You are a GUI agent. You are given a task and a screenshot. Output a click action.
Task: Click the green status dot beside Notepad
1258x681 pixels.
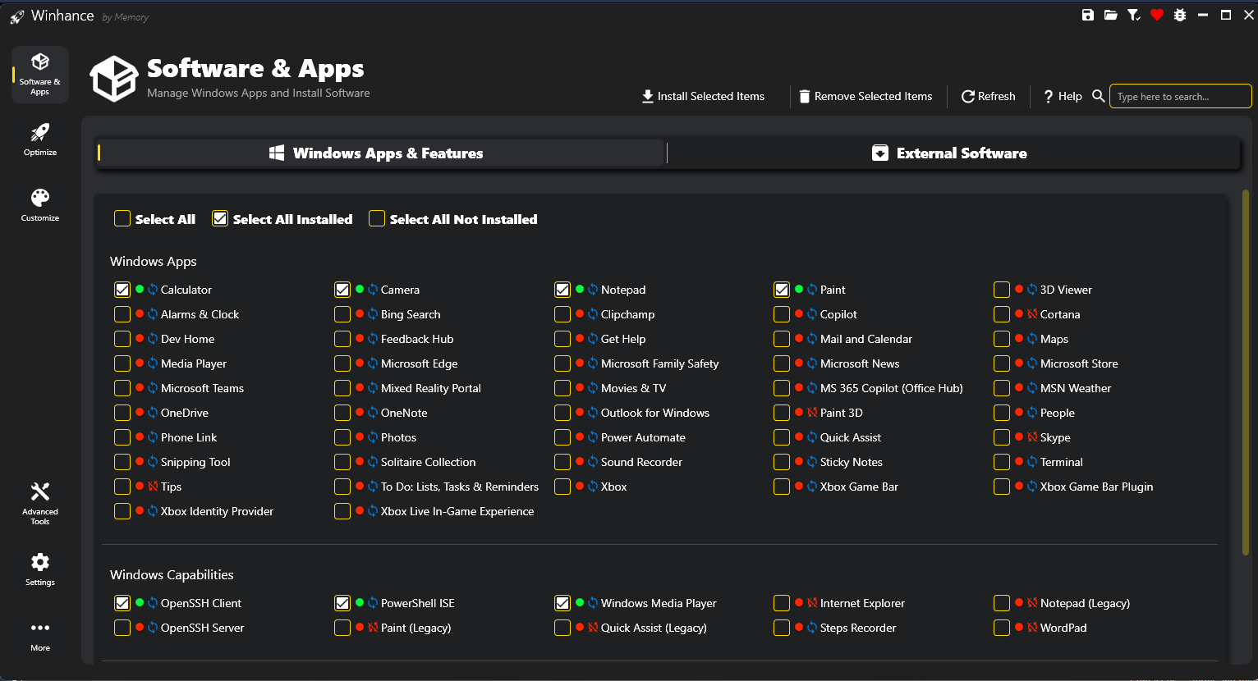click(x=580, y=290)
